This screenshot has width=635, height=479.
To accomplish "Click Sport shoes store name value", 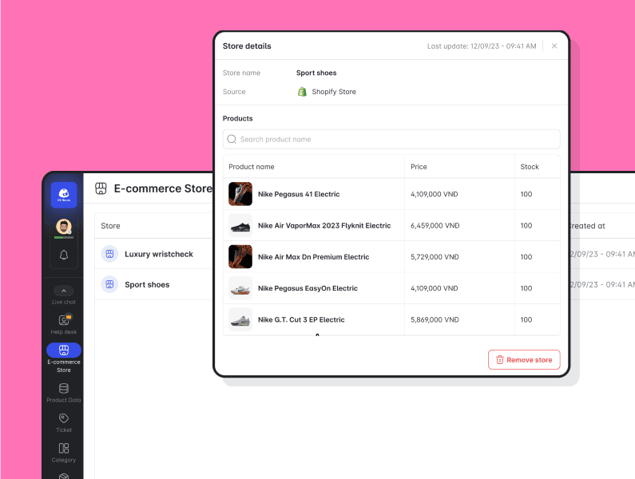I will click(316, 73).
